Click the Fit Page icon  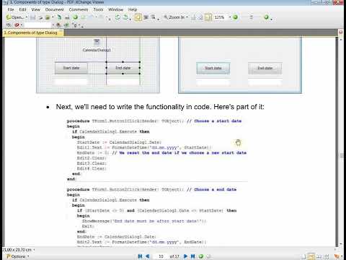200,17
